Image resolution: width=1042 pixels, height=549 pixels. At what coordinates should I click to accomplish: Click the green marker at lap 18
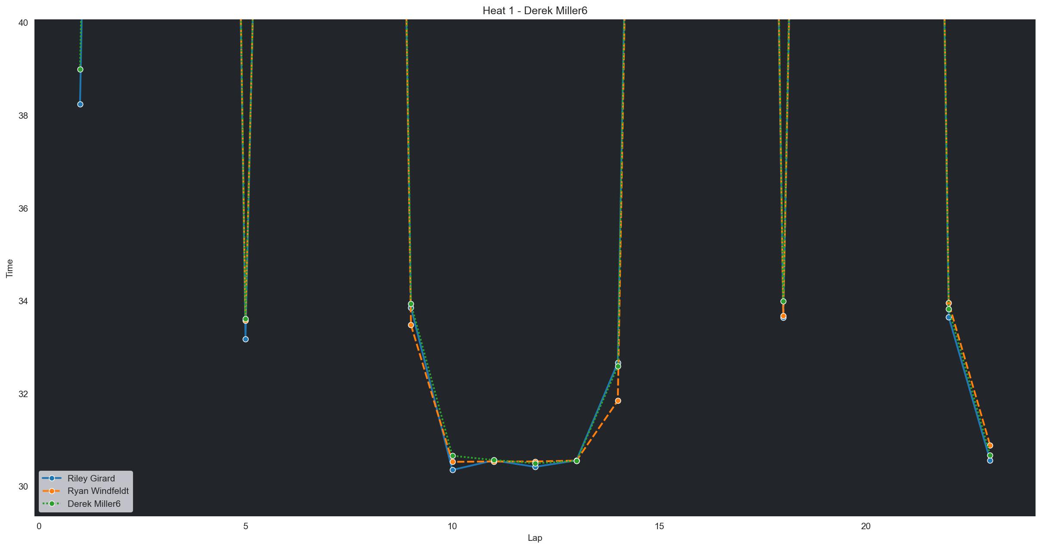[783, 302]
